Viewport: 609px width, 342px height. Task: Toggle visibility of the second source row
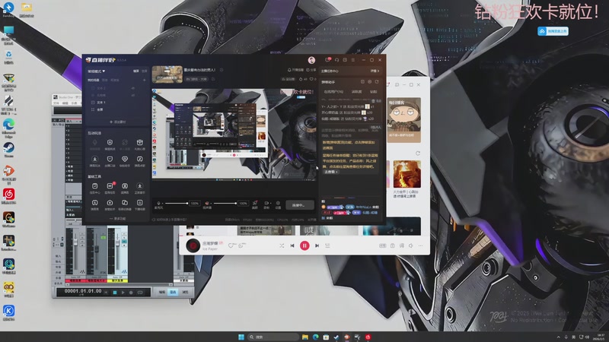pos(133,96)
